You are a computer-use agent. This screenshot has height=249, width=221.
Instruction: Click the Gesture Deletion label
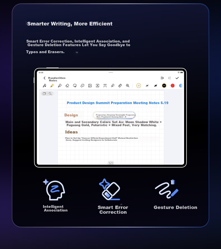(175, 207)
